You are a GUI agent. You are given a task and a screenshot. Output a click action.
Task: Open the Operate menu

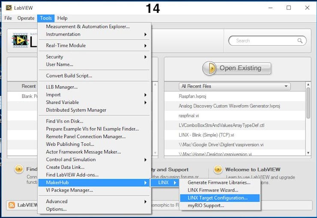coord(26,18)
